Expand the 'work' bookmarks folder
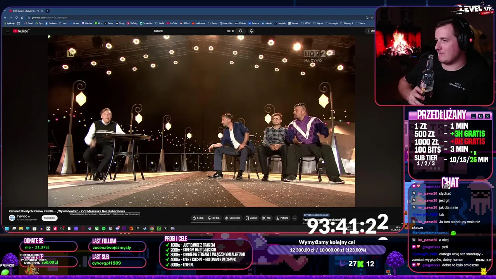Viewport: 496px width, 279px height. point(63,23)
